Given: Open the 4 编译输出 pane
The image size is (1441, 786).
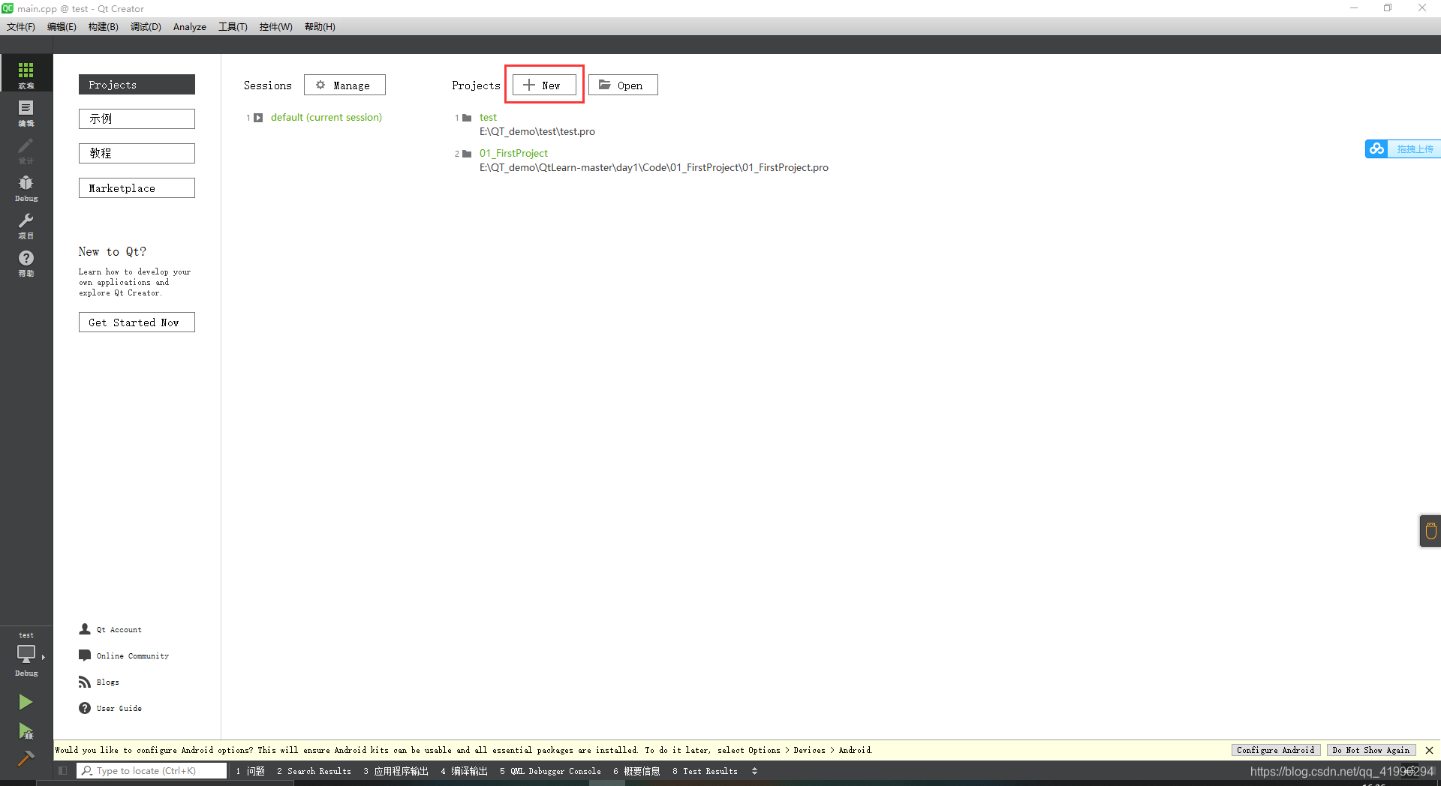Looking at the screenshot, I should [464, 771].
